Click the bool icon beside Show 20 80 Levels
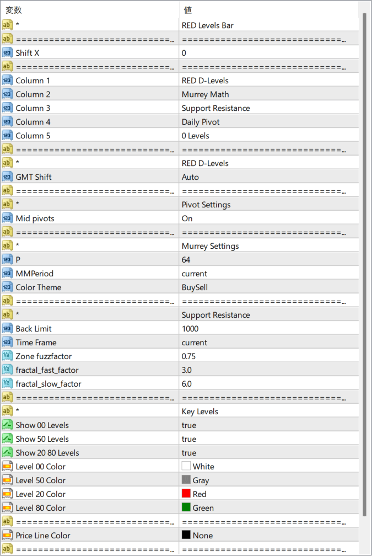This screenshot has width=372, height=556. click(x=7, y=453)
